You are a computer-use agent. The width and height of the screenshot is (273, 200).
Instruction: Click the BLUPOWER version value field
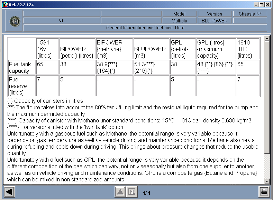[x=215, y=21]
